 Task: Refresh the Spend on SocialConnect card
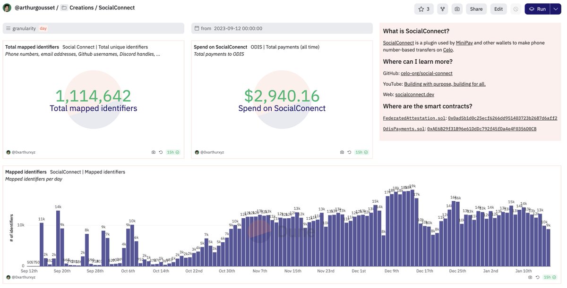click(349, 152)
